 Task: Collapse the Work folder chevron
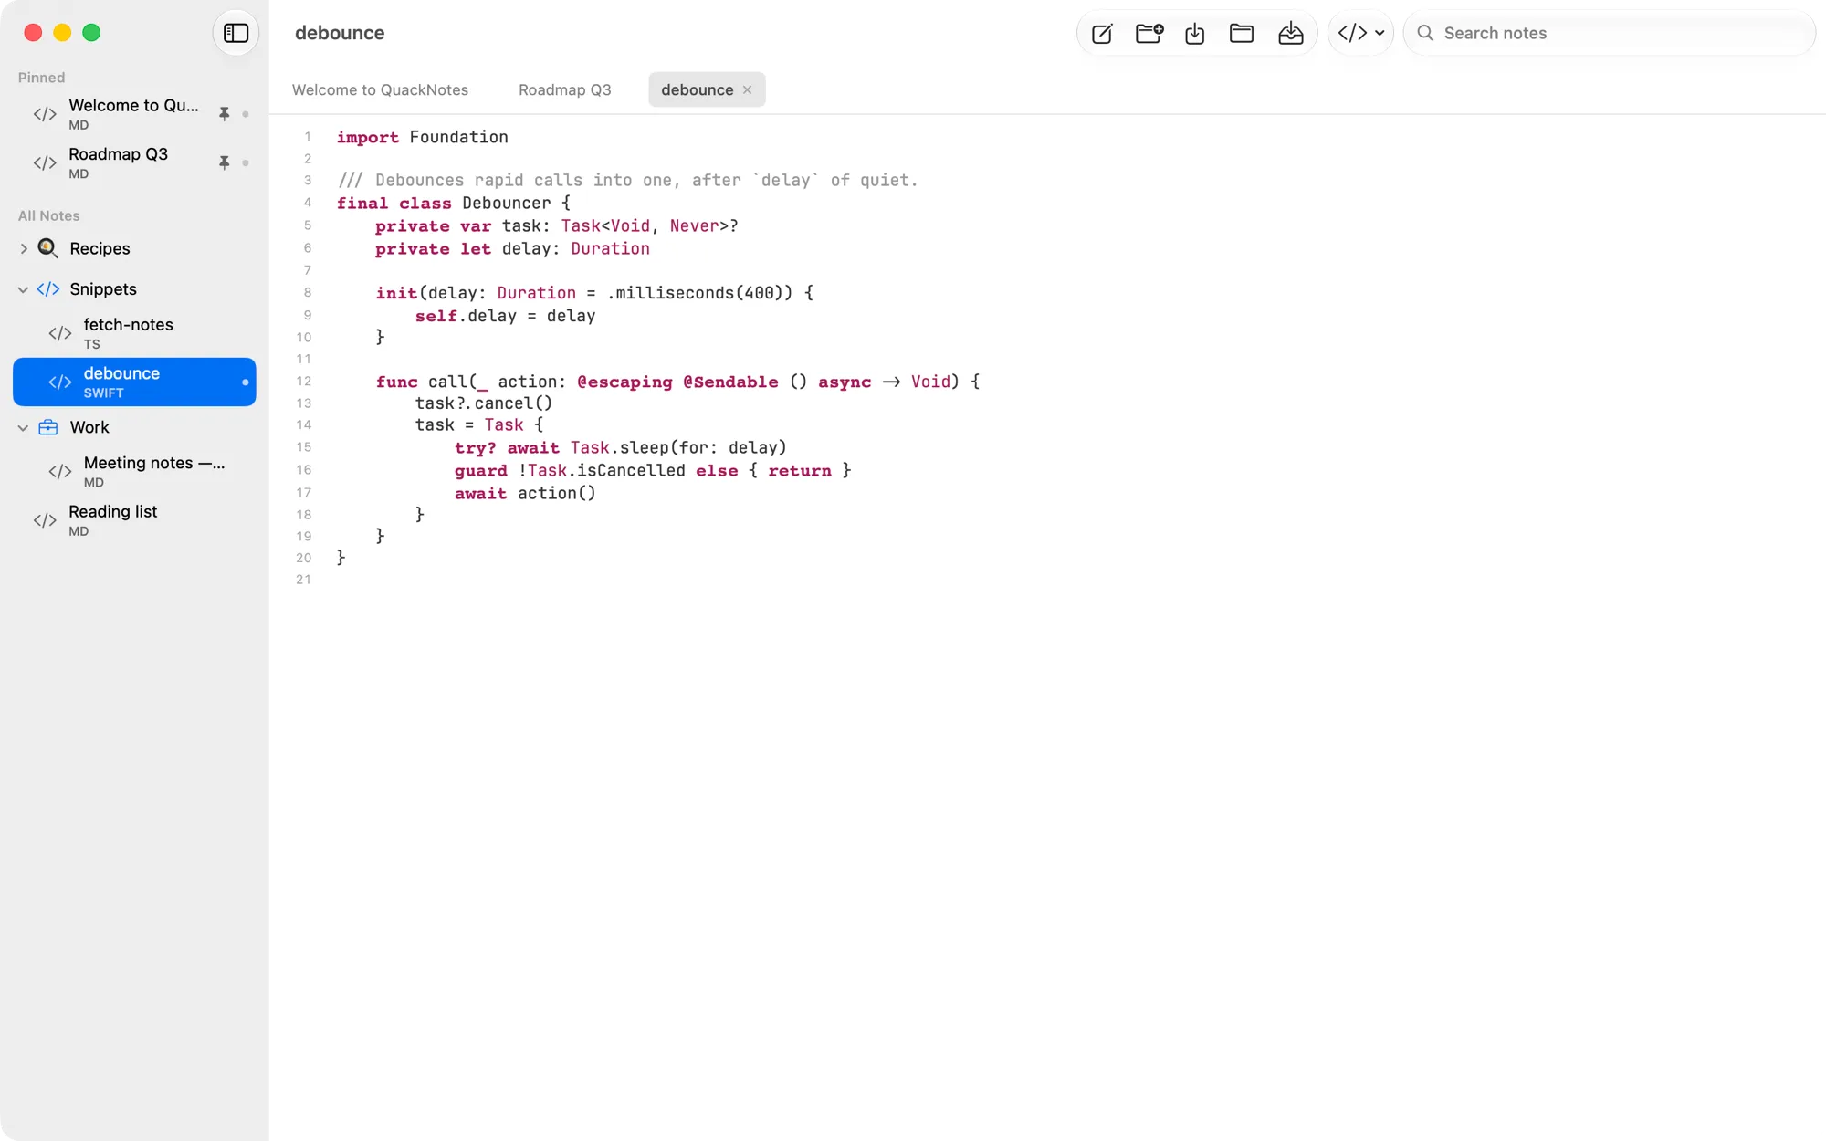[x=24, y=427]
